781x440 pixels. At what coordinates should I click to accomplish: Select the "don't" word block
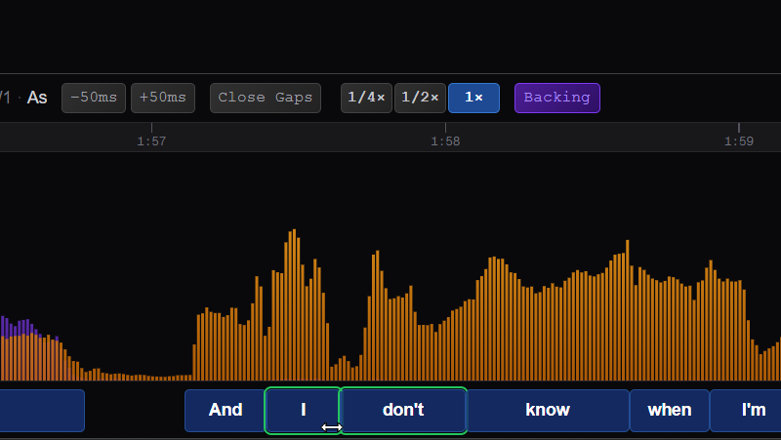[x=403, y=411]
